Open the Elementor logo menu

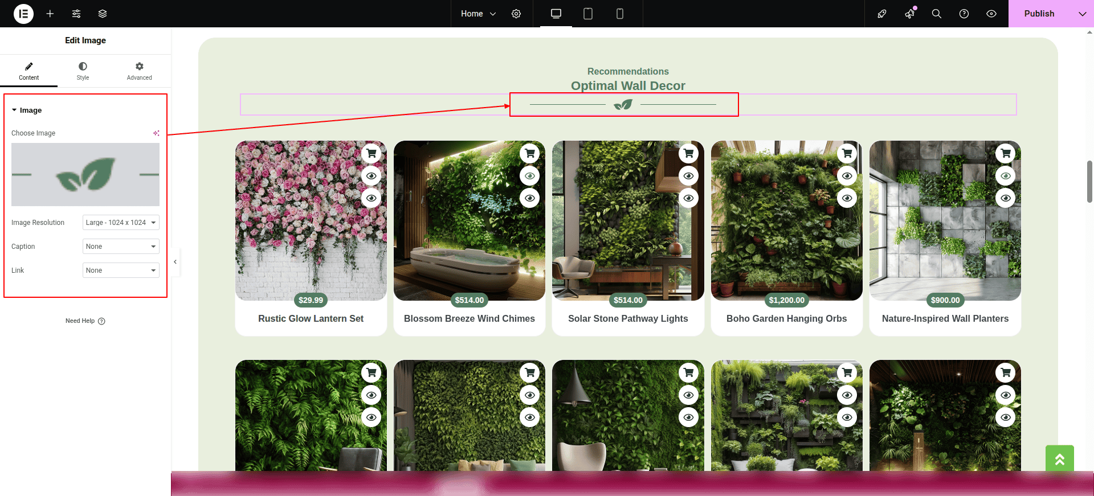click(x=23, y=14)
